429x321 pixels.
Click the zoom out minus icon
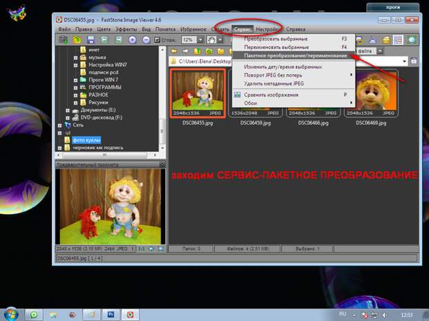(x=147, y=40)
